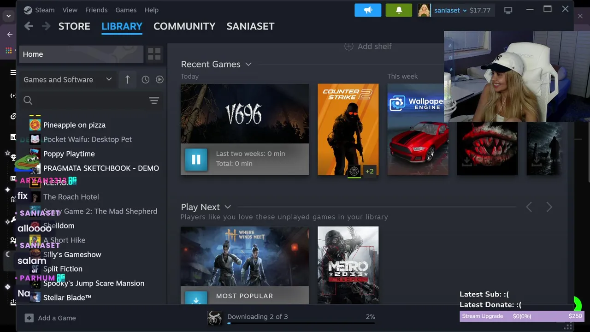Image resolution: width=590 pixels, height=332 pixels.
Task: Click the Pocket Waifu game icon
Action: (x=35, y=139)
